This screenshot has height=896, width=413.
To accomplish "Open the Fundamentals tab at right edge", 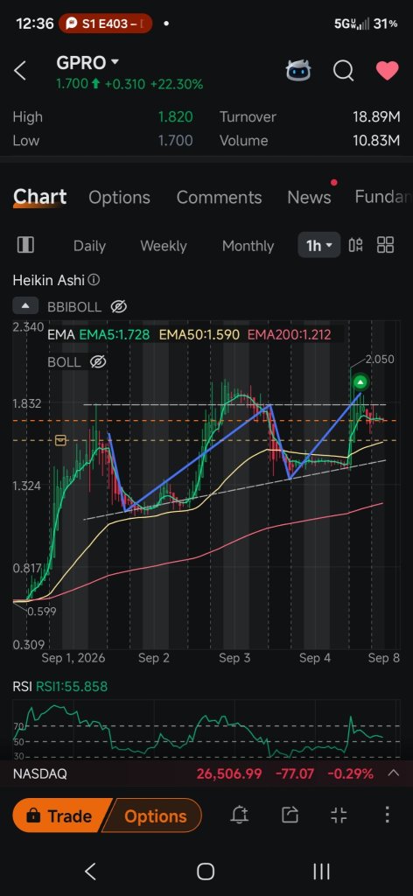I will [x=382, y=197].
